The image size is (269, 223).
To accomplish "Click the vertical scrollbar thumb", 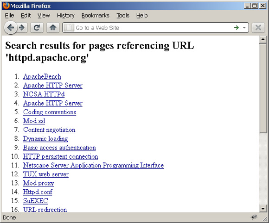I will [263, 88].
